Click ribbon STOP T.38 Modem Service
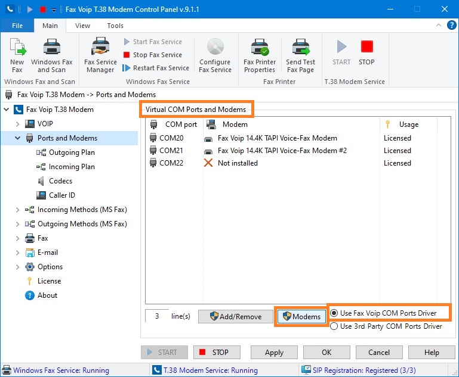The image size is (459, 377). pos(366,53)
